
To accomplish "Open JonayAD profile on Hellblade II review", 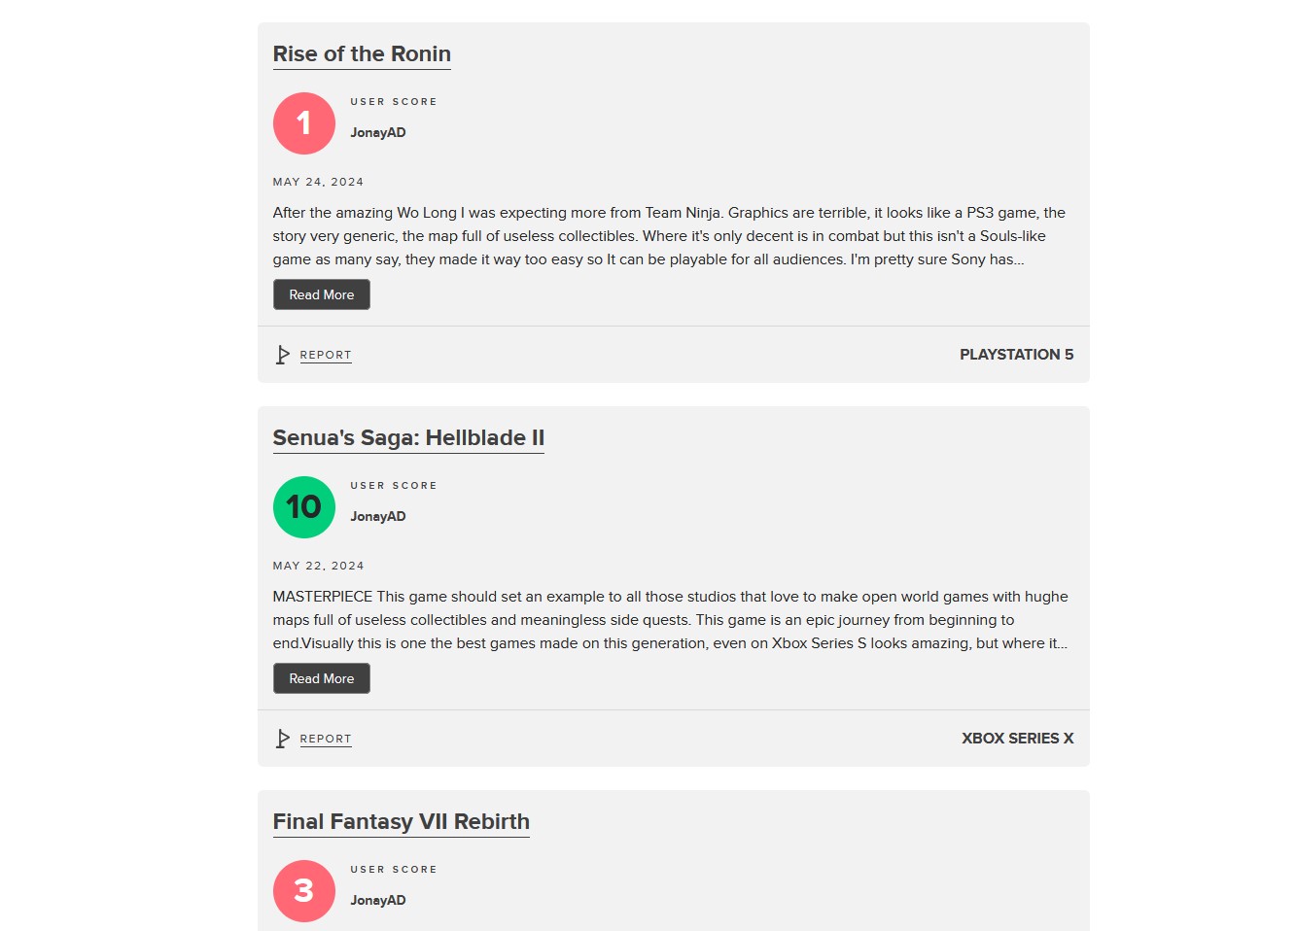I will pyautogui.click(x=378, y=517).
